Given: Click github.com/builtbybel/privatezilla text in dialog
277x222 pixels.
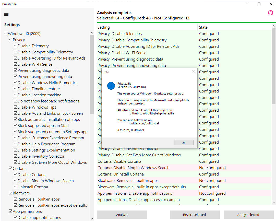Looking at the screenshot, I should 152,113.
